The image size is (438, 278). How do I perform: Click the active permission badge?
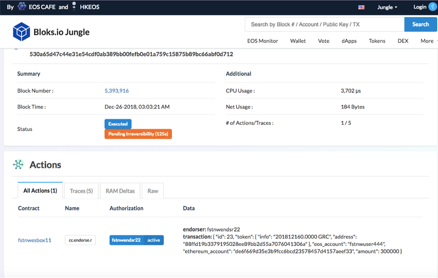(x=153, y=240)
